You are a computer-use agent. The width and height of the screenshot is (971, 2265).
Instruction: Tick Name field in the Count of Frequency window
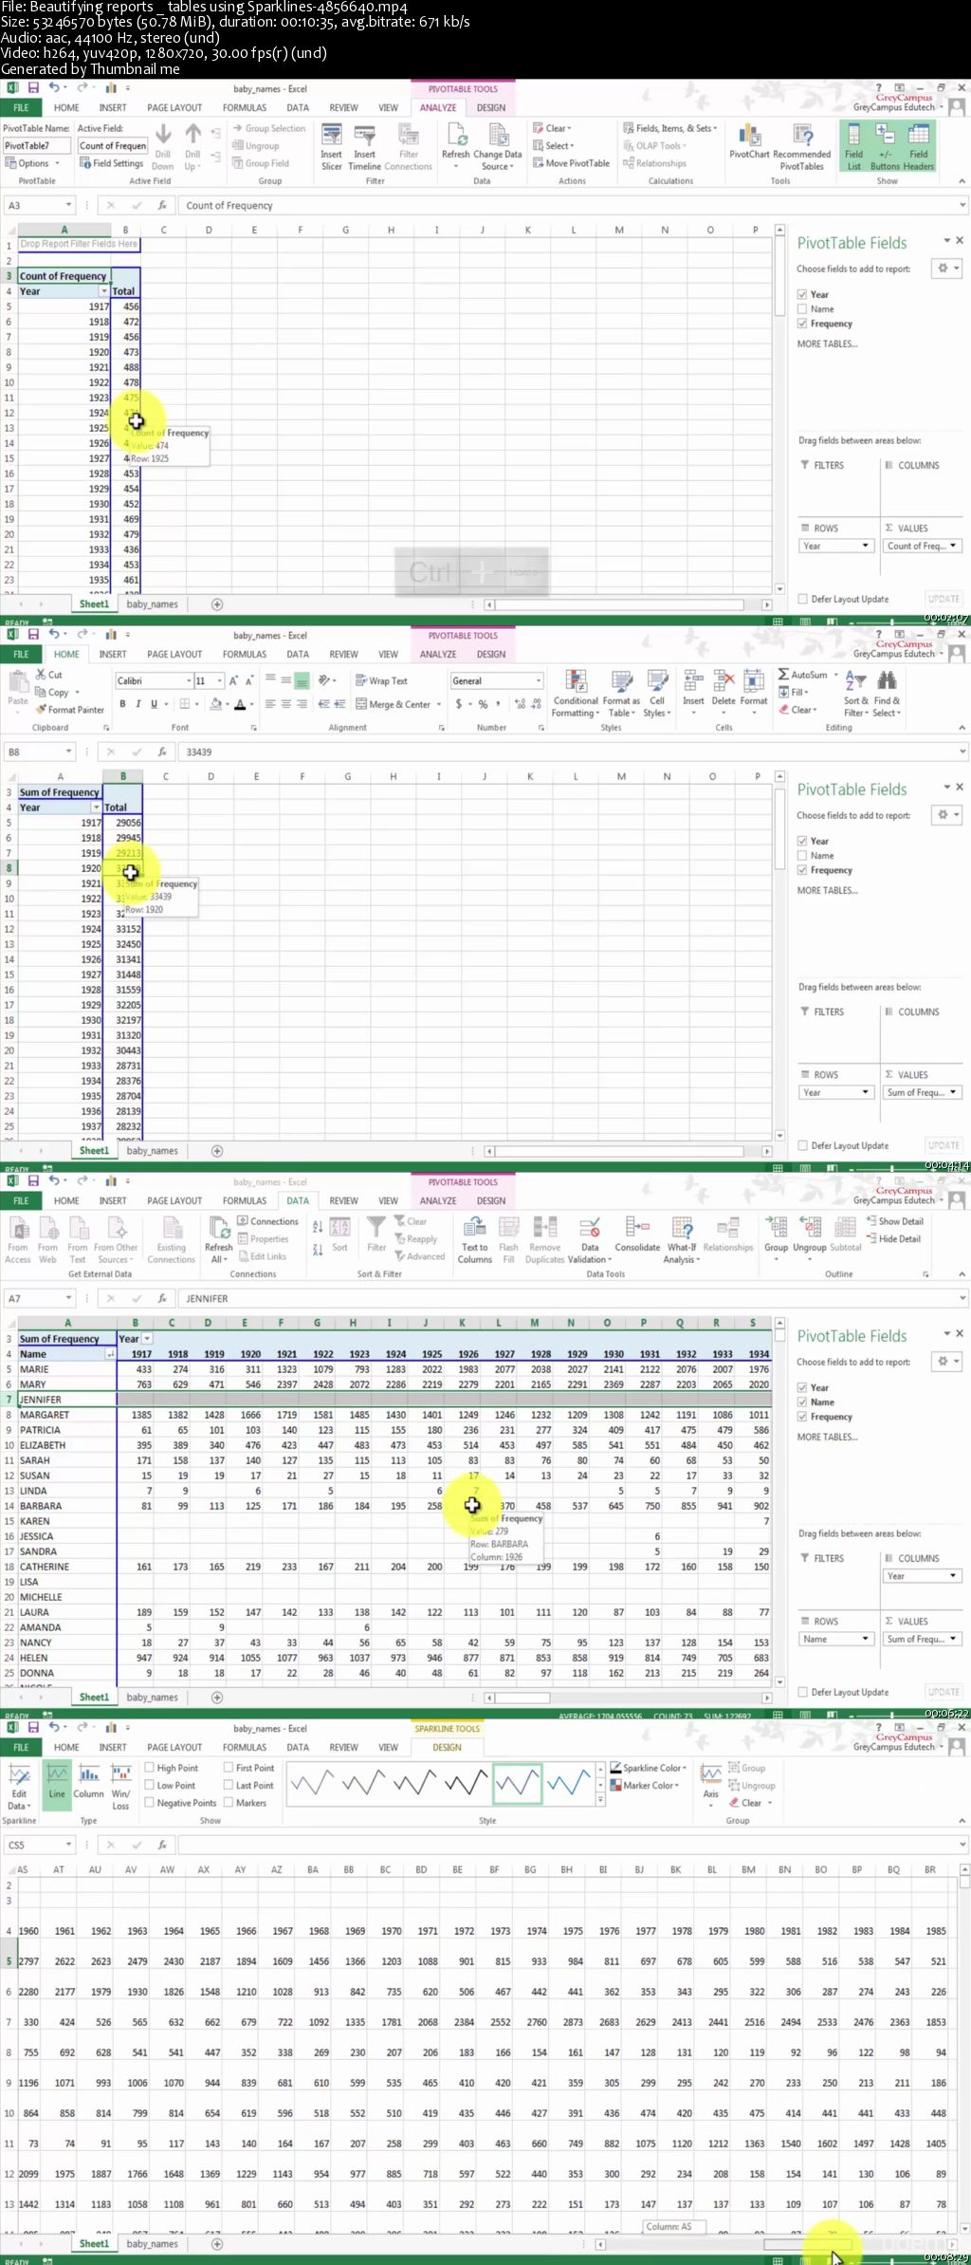coord(802,309)
